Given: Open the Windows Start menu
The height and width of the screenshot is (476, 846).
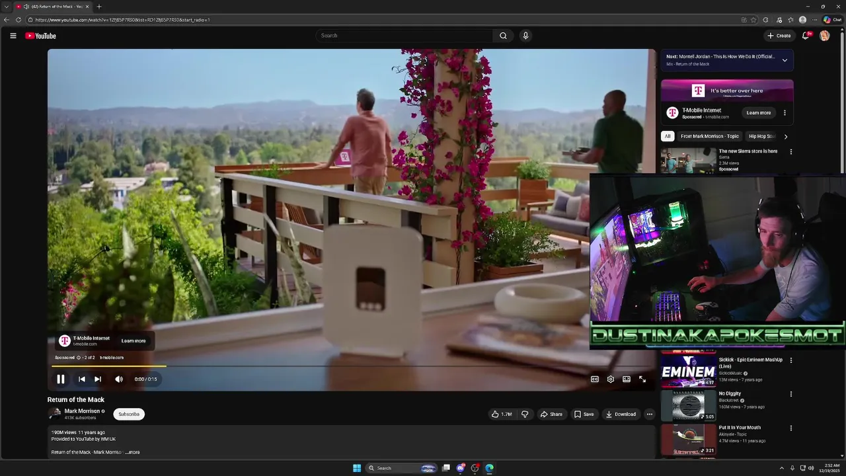Looking at the screenshot, I should click(357, 468).
